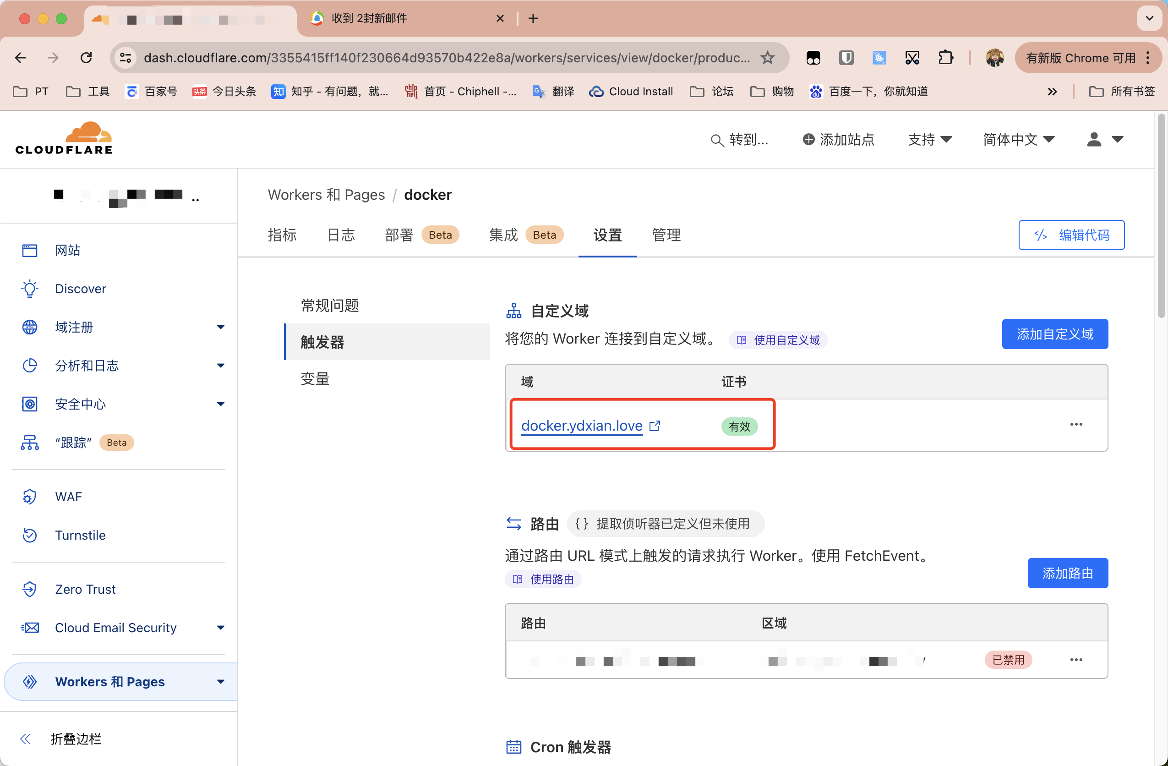
Task: Switch to the 管理 tab
Action: point(666,235)
